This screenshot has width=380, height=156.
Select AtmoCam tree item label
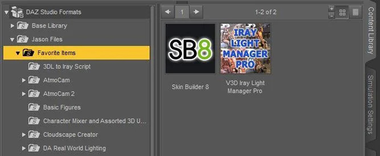tap(57, 80)
